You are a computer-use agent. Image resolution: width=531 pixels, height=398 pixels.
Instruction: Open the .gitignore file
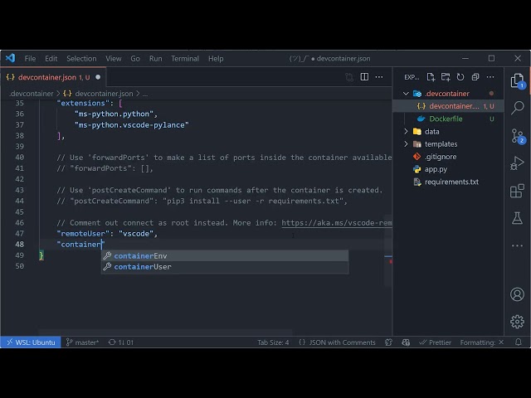(448, 157)
